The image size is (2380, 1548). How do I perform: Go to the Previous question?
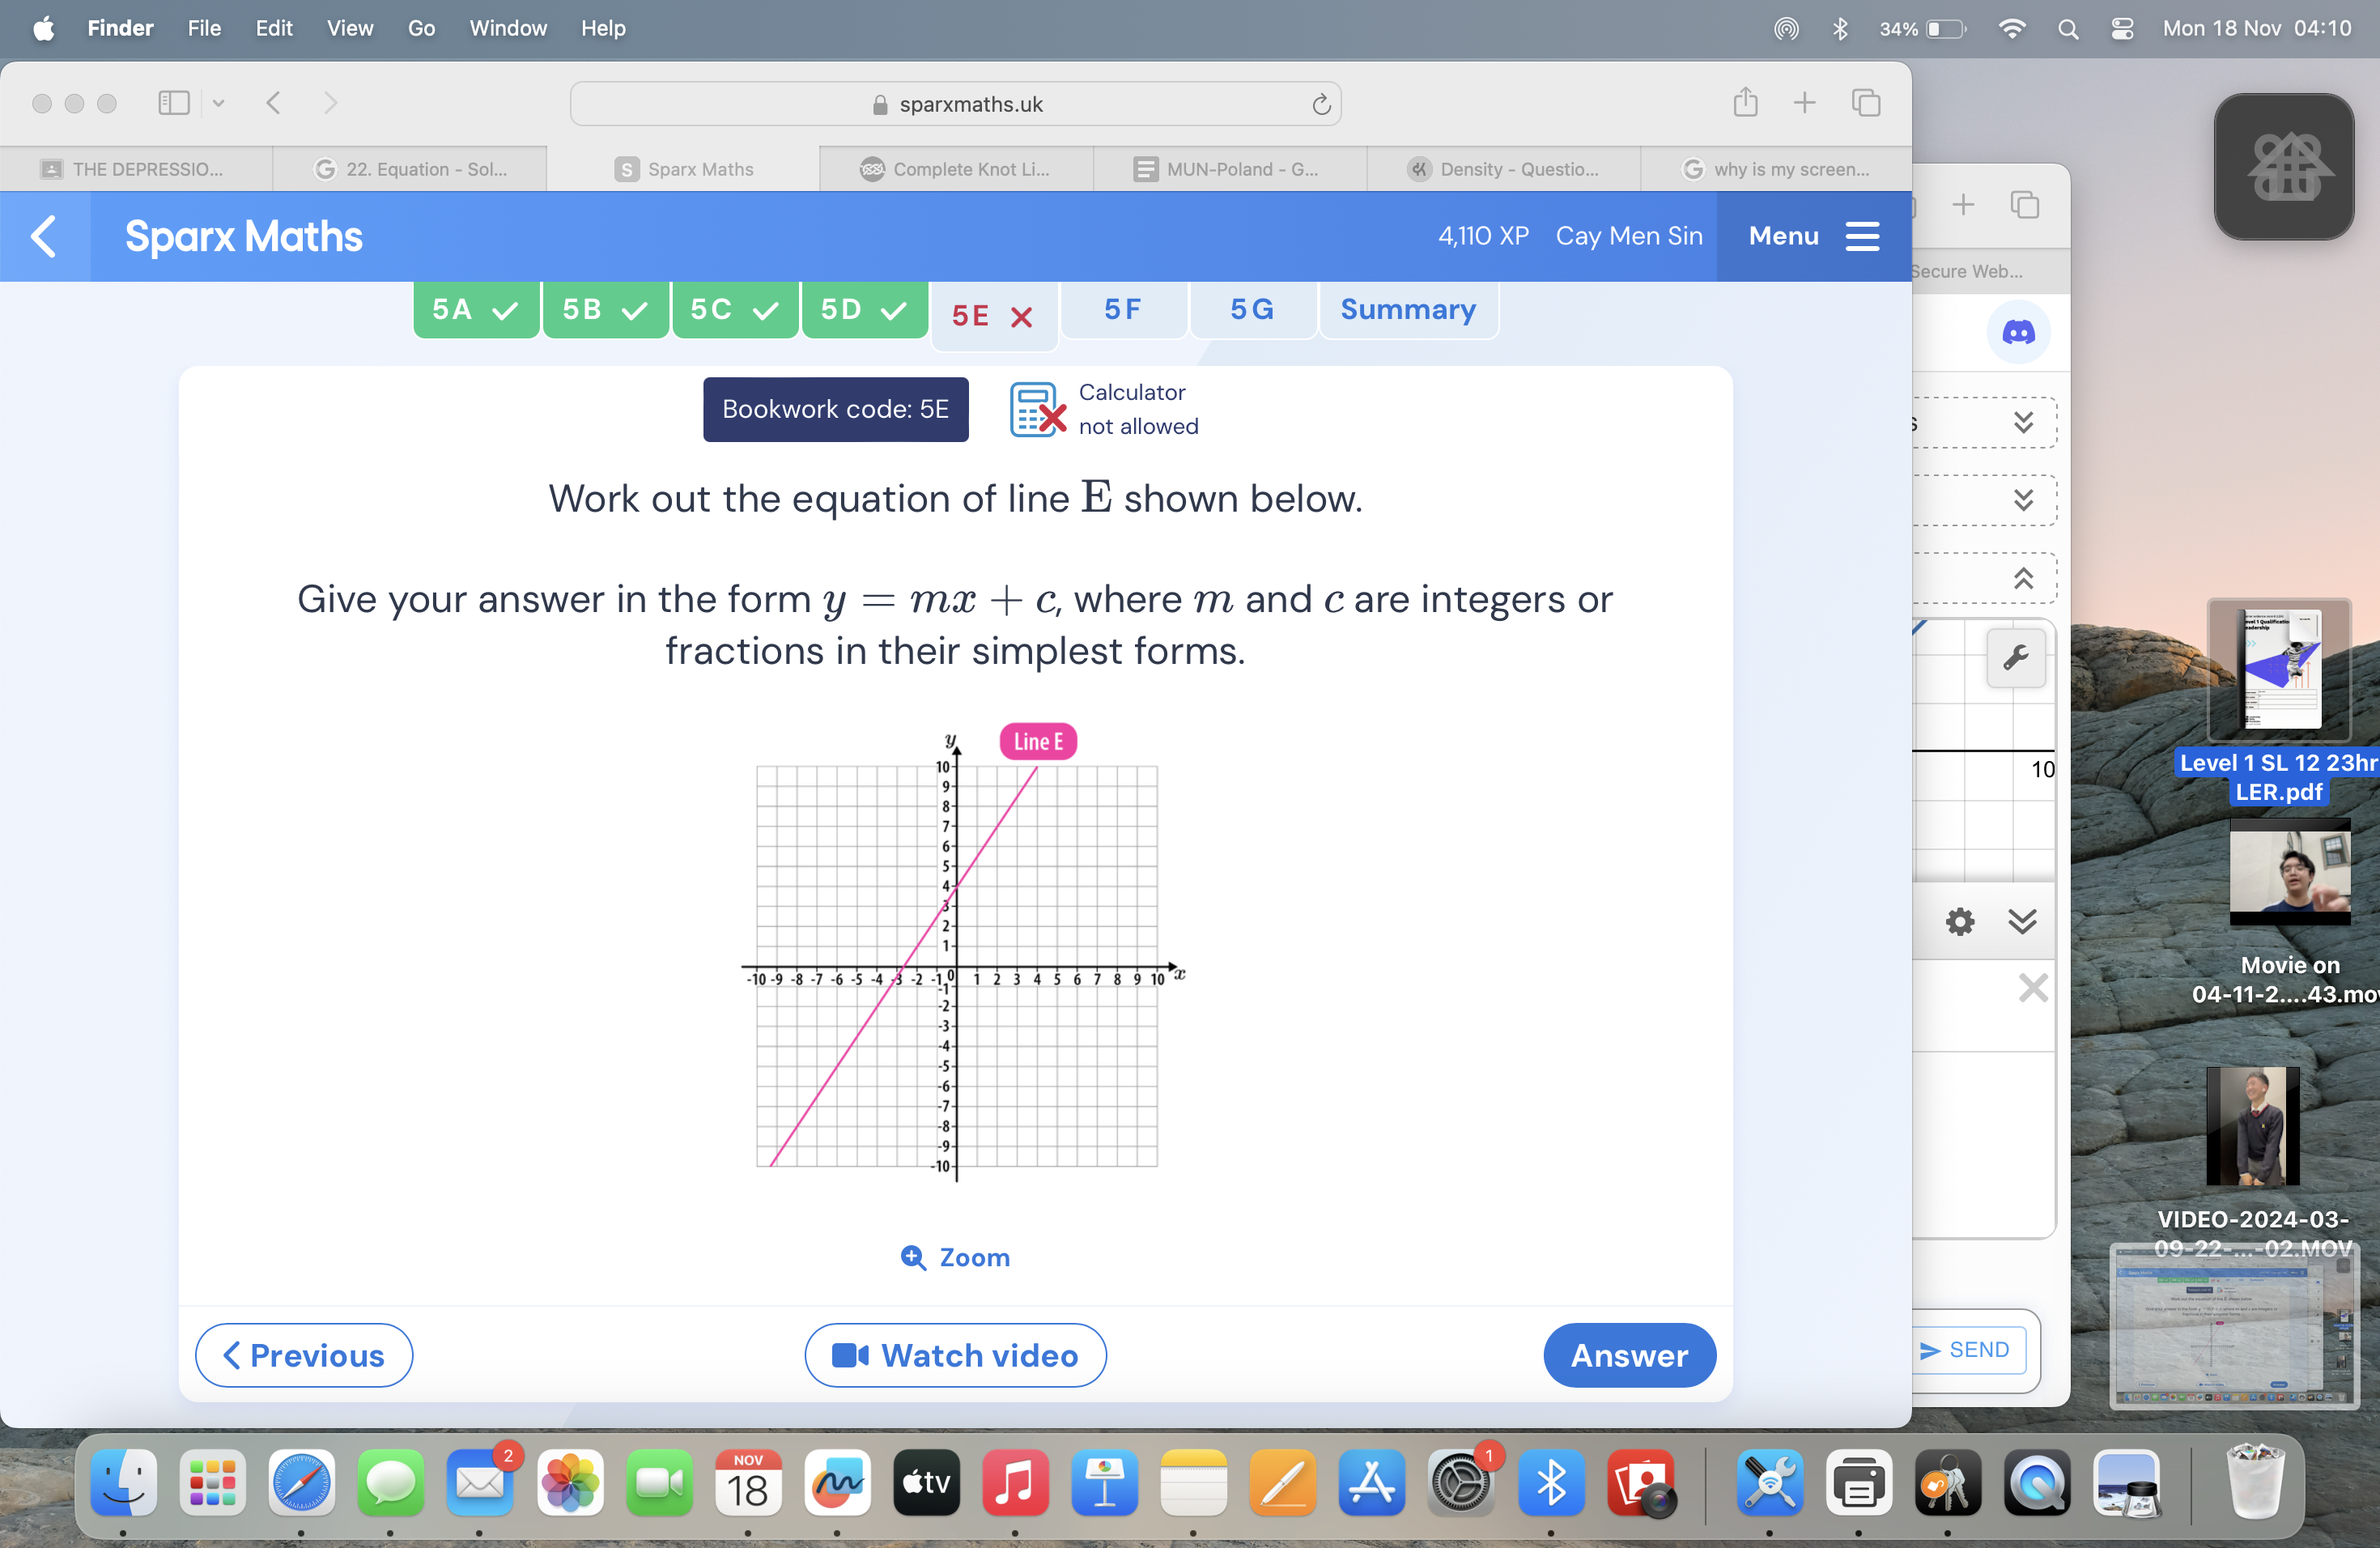pyautogui.click(x=304, y=1355)
